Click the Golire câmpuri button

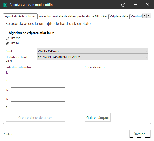click(98, 117)
